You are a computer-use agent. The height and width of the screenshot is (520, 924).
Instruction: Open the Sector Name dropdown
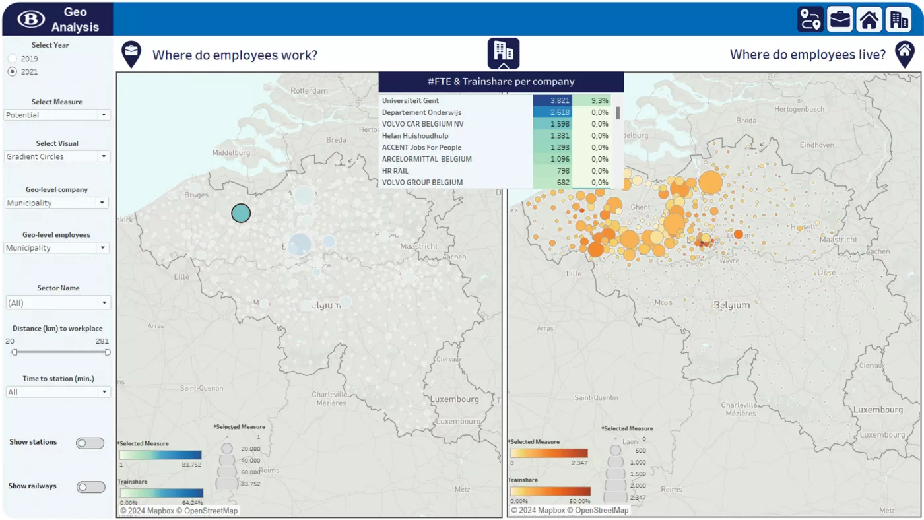pos(57,303)
